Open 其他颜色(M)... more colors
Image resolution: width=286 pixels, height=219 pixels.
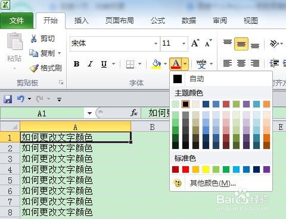coord(221,183)
